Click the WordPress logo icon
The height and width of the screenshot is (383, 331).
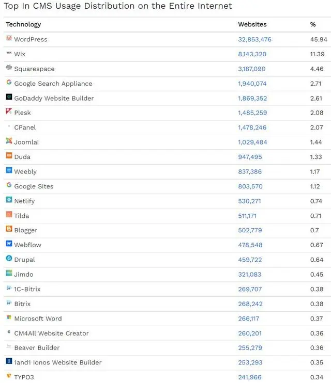point(9,38)
